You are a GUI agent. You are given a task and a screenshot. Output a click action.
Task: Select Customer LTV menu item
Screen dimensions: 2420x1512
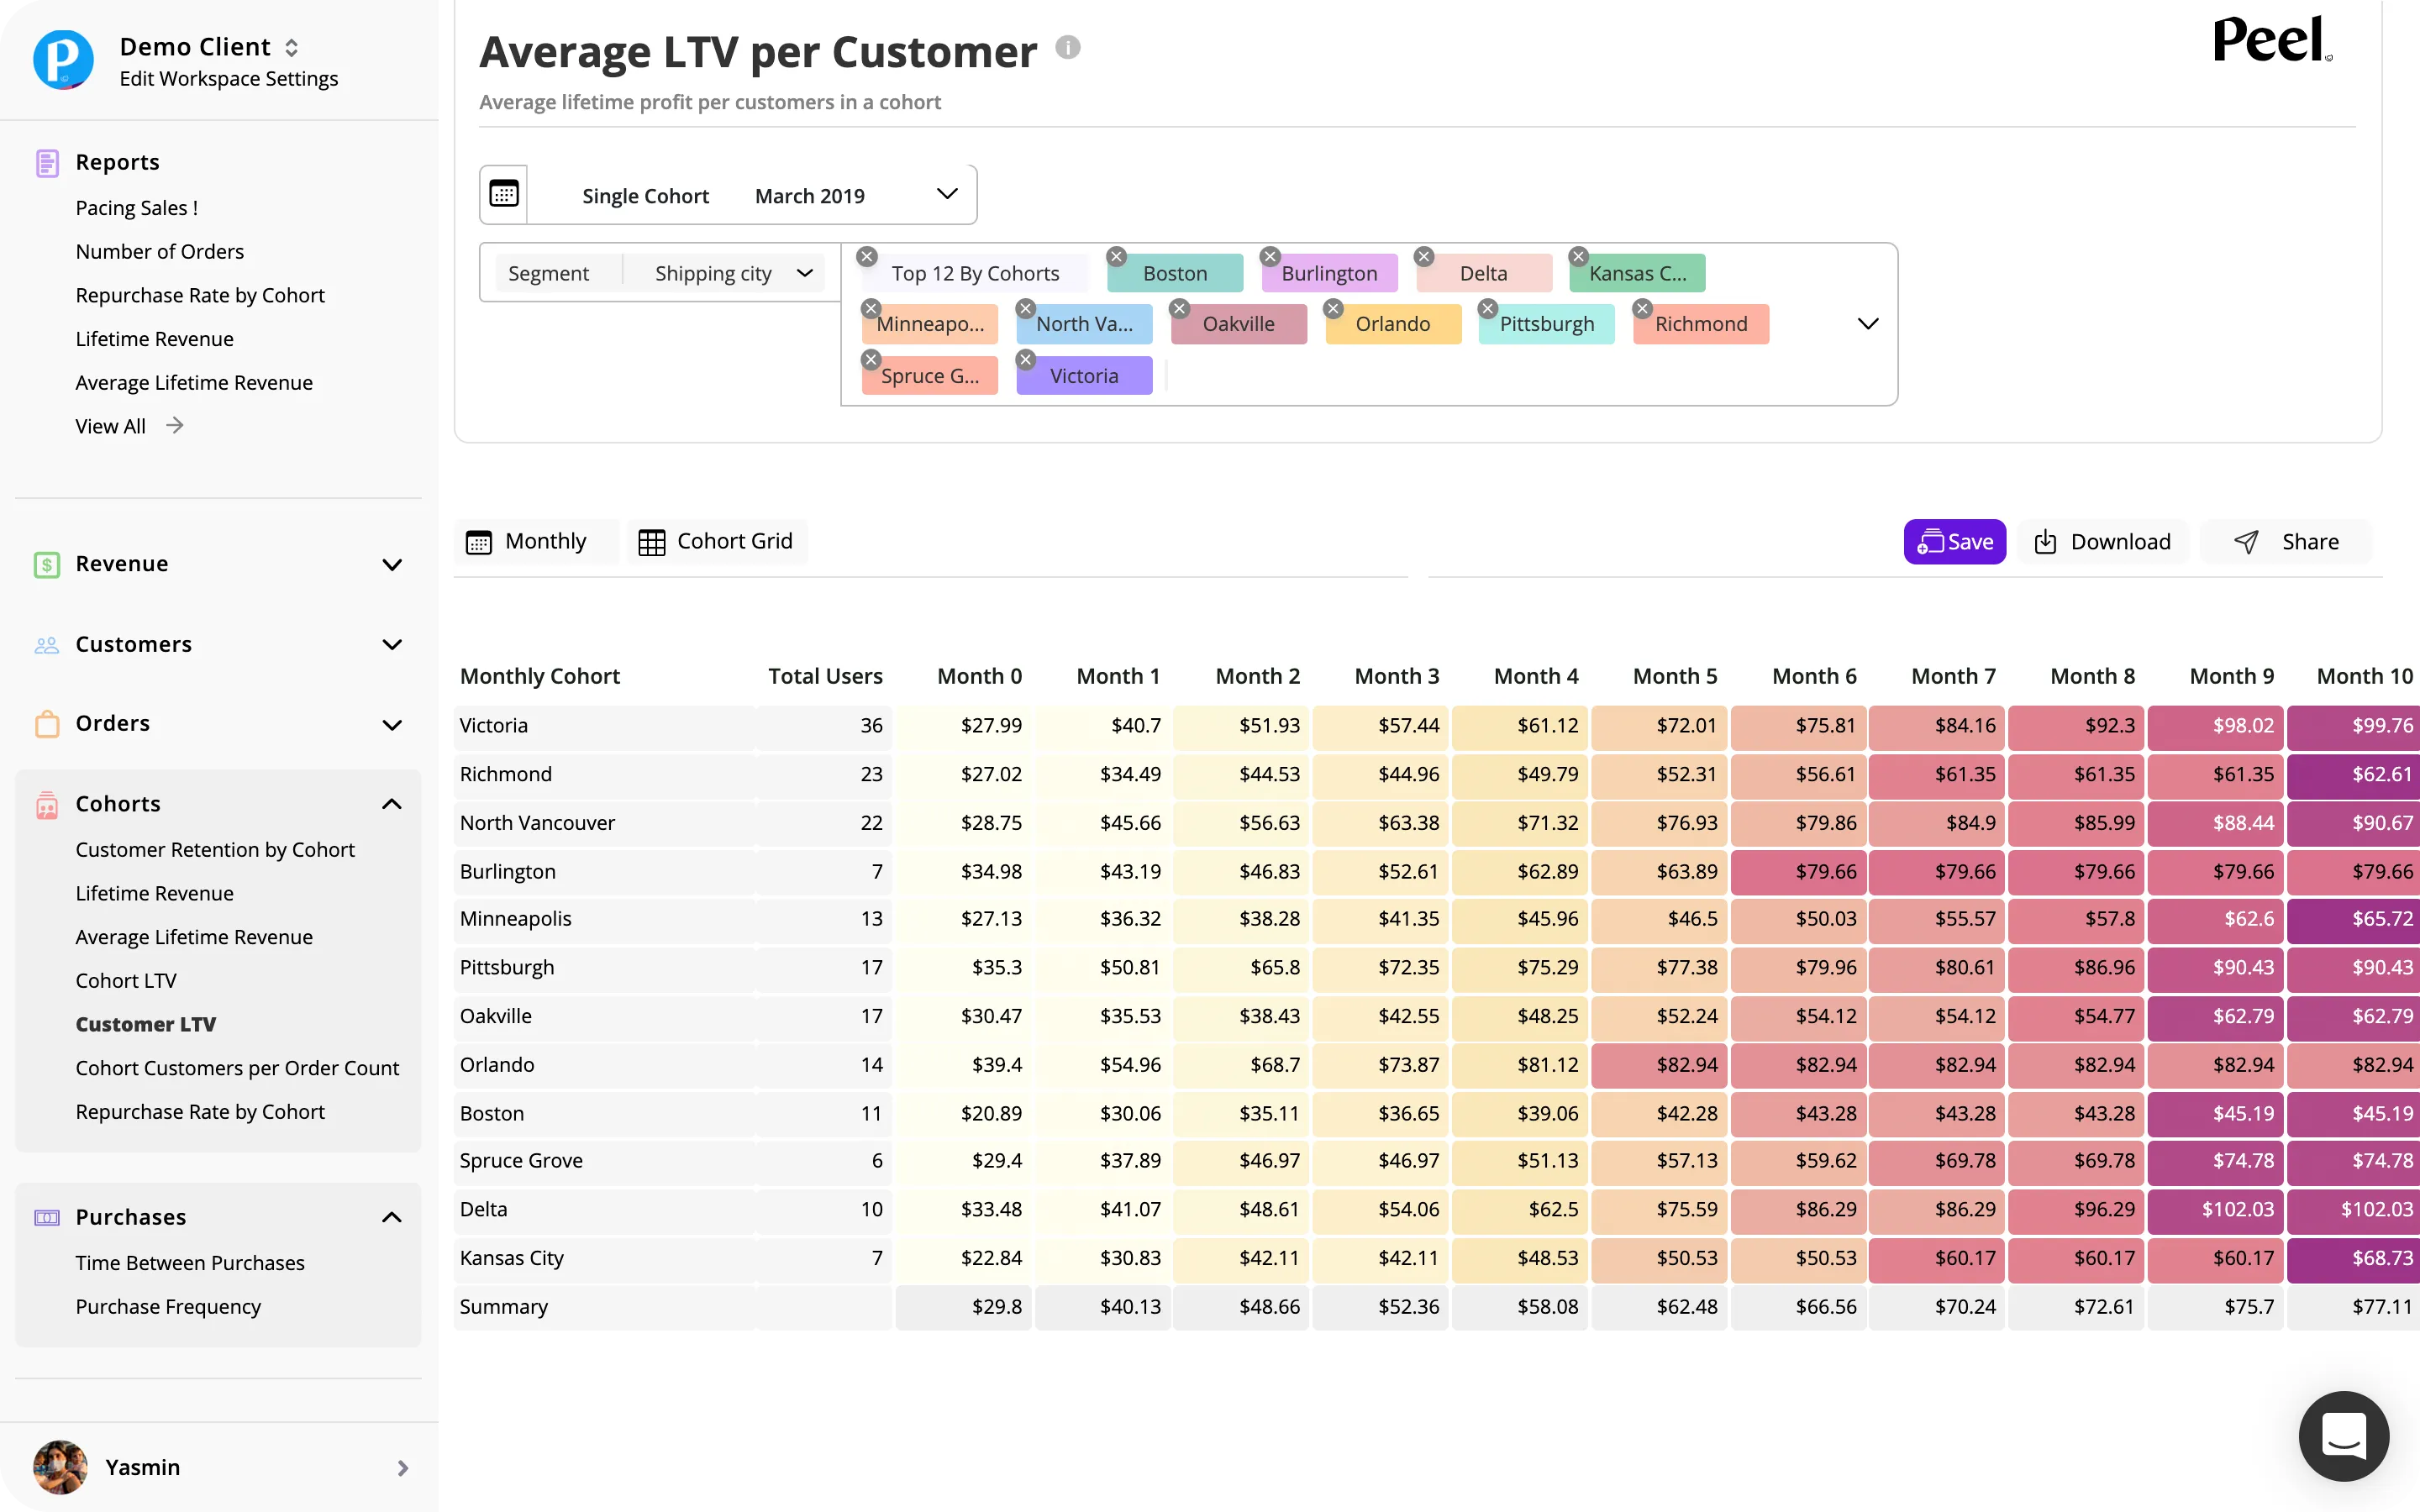pyautogui.click(x=146, y=1024)
